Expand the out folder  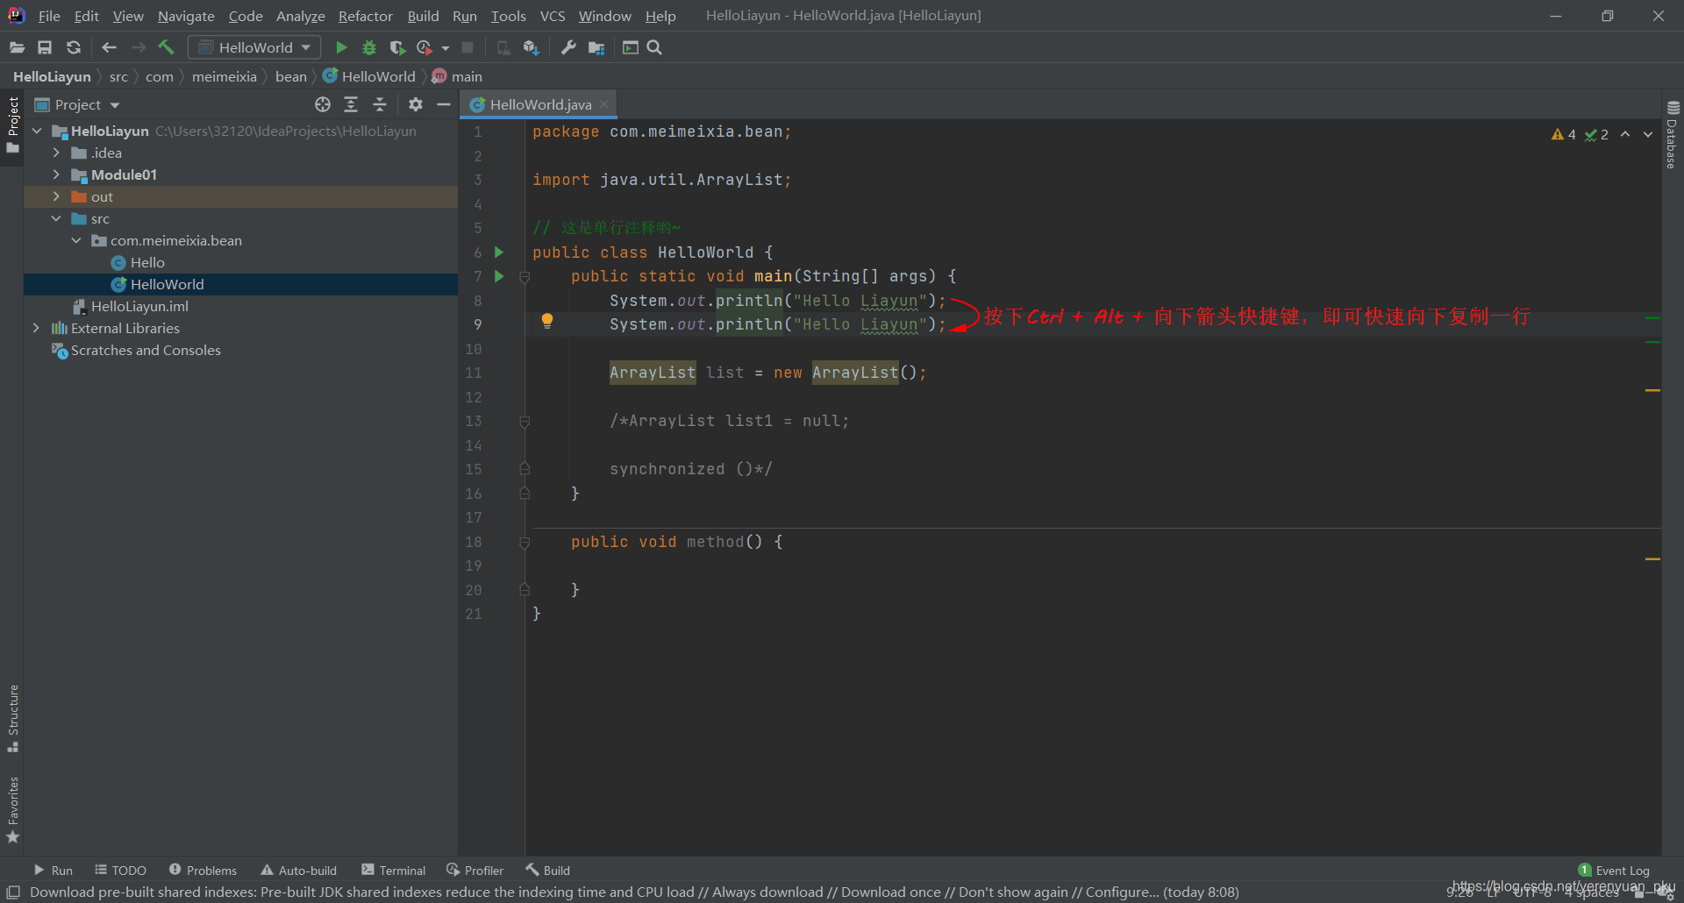pos(56,196)
